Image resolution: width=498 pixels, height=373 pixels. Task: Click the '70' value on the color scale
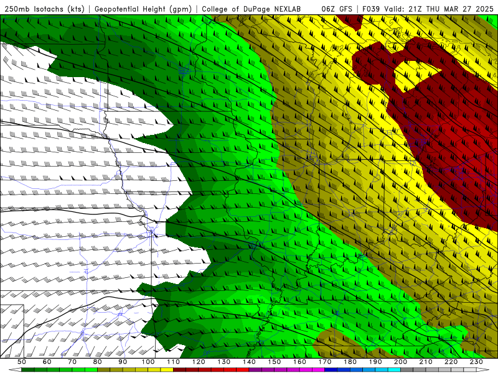72,362
